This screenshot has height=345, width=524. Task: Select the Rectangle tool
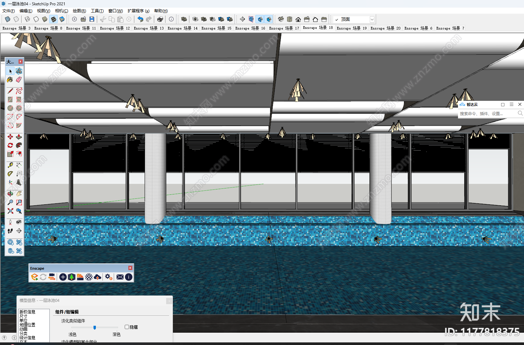pos(10,100)
